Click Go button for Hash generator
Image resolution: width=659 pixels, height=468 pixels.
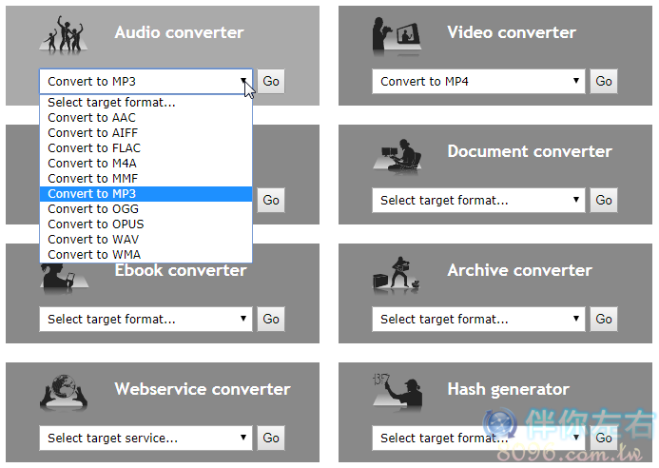pos(604,439)
